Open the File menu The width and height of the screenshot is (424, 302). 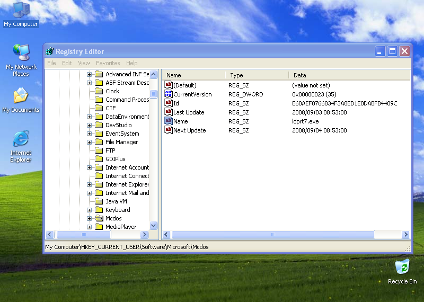tap(51, 63)
